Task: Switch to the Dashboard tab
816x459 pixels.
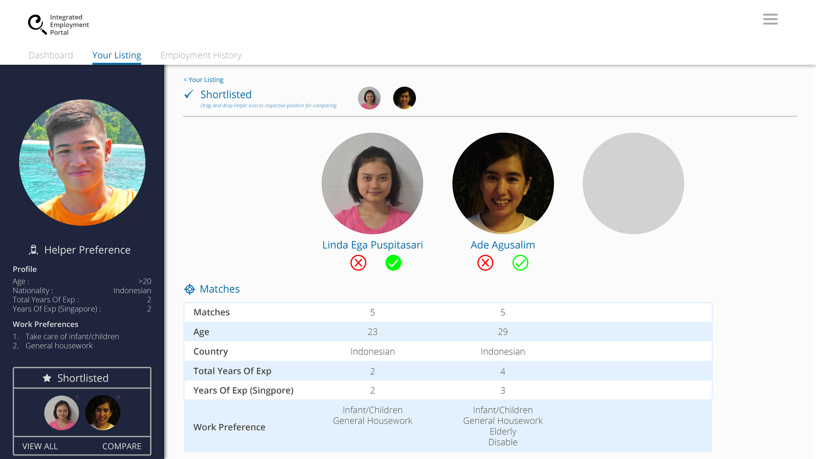Action: click(x=51, y=55)
